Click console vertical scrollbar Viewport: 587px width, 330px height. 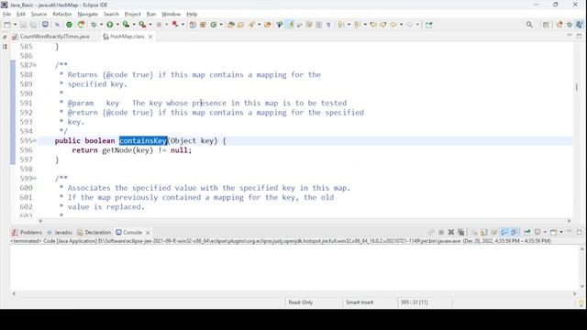(582, 268)
